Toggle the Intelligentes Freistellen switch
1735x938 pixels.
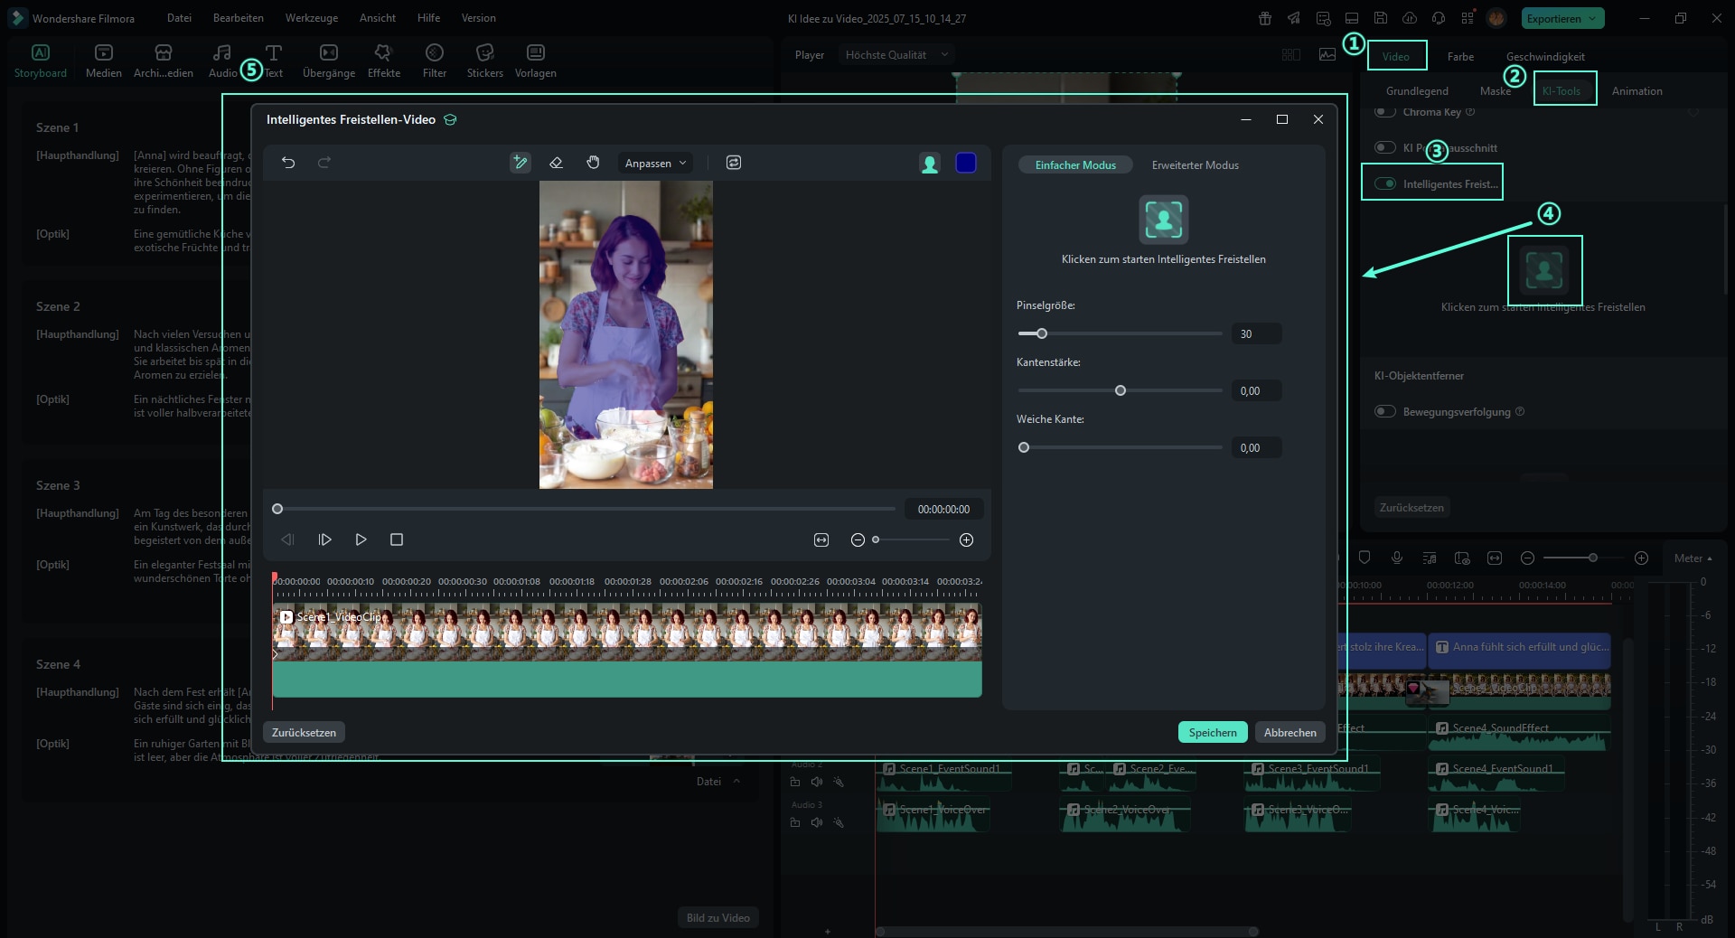click(1384, 183)
